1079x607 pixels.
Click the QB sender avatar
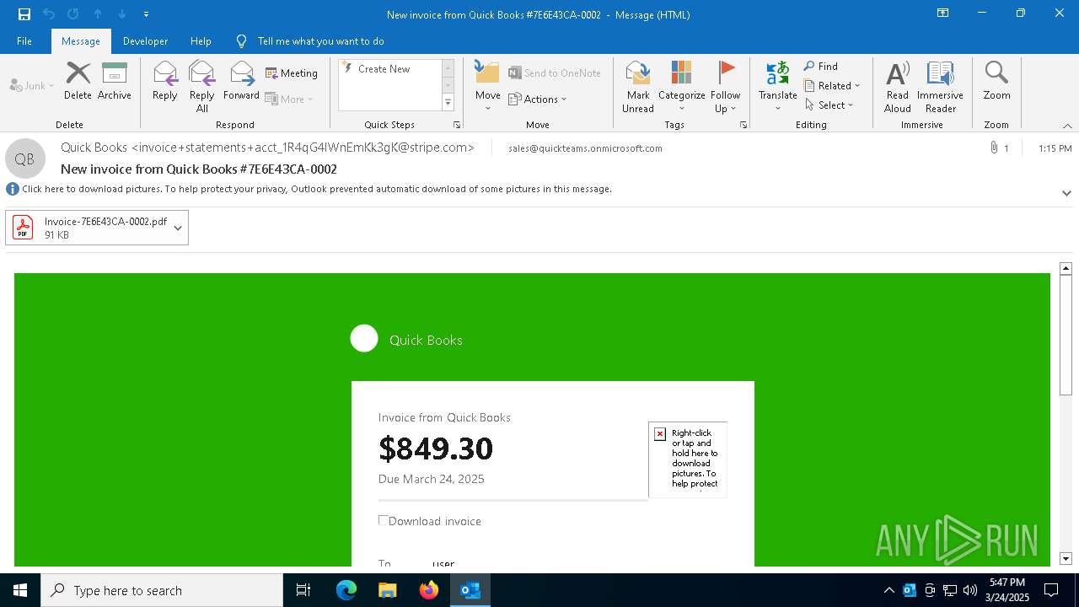[24, 158]
